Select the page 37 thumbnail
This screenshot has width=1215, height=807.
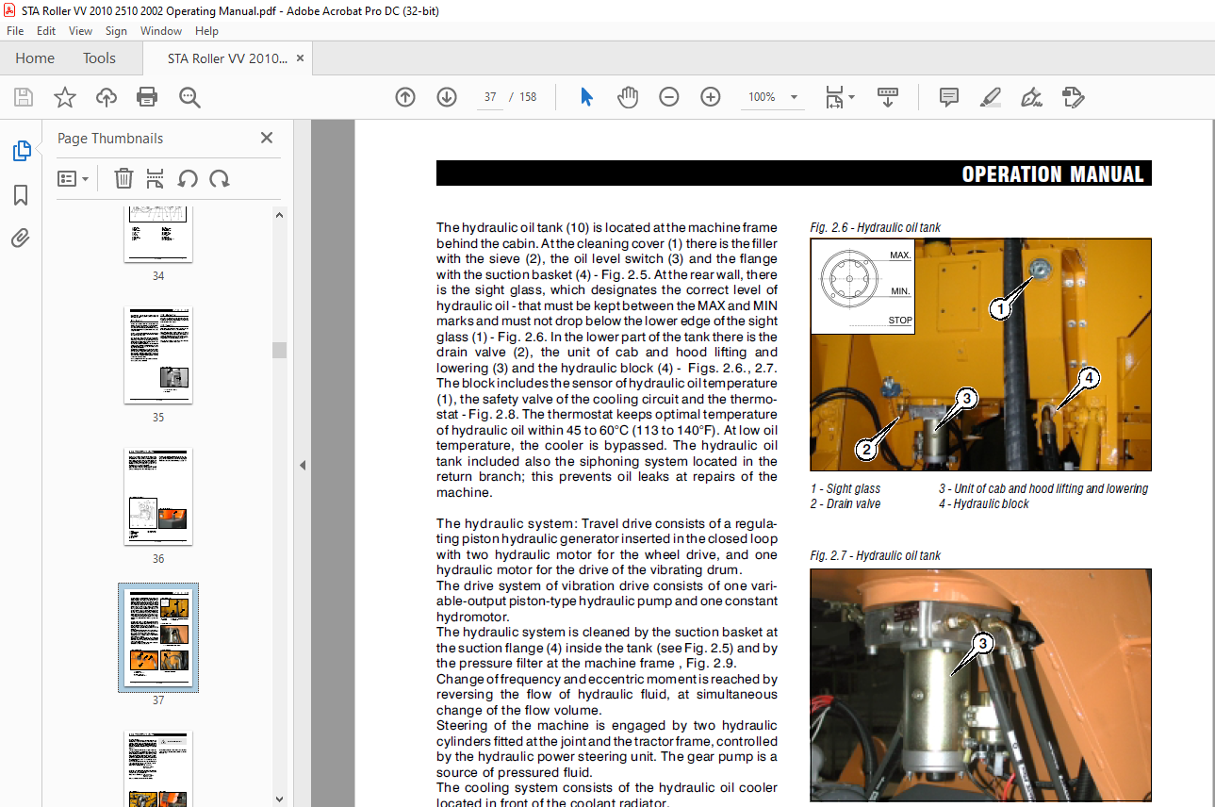coord(158,637)
